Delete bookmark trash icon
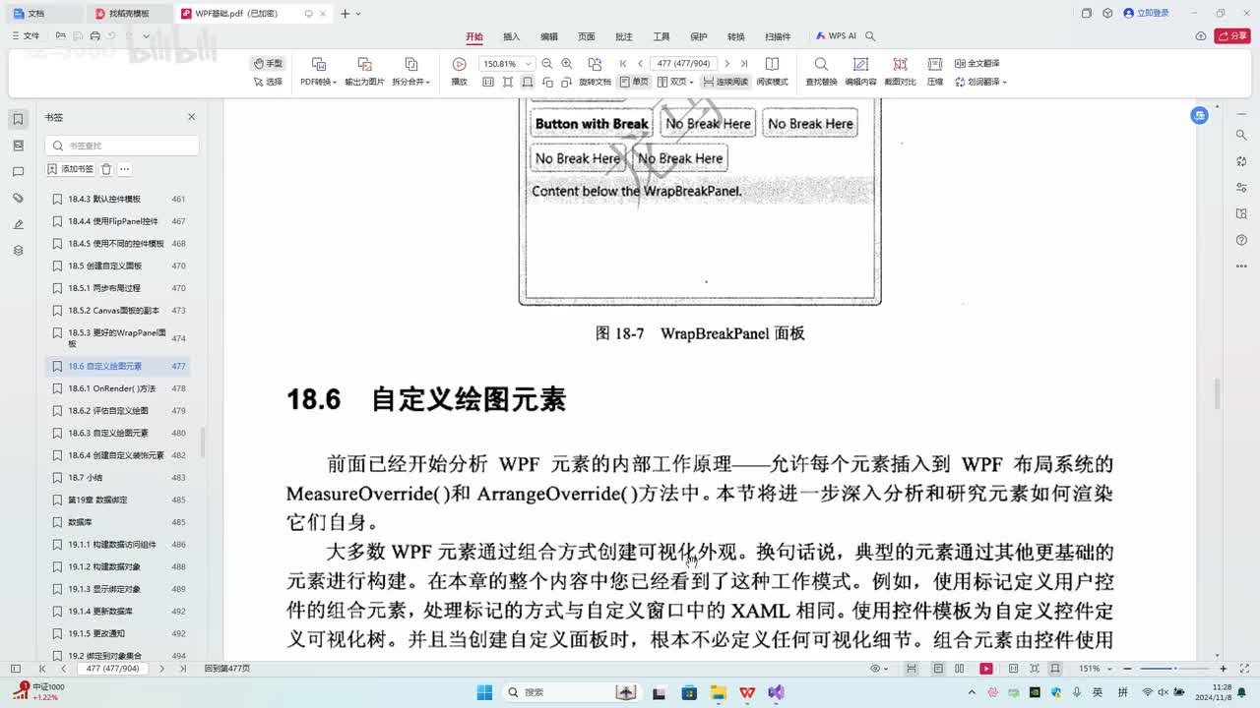 coord(106,169)
